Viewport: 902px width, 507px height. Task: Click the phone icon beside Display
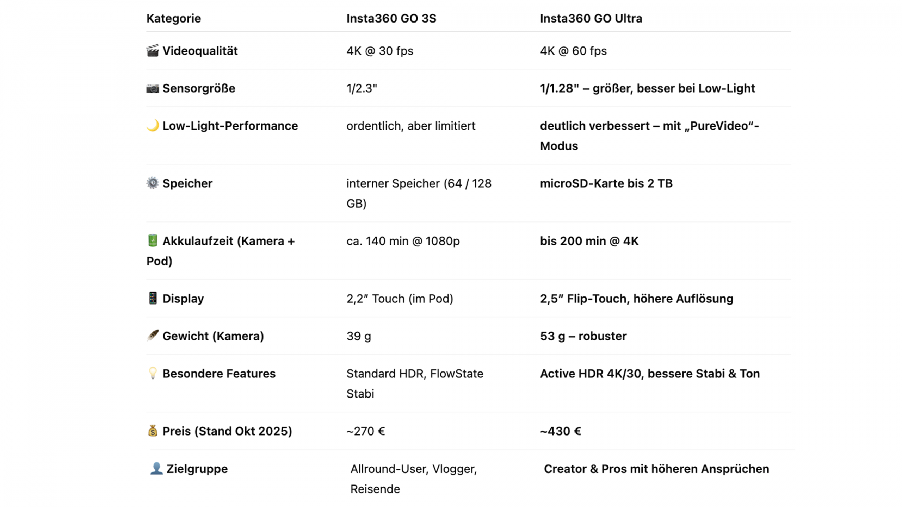(x=152, y=298)
